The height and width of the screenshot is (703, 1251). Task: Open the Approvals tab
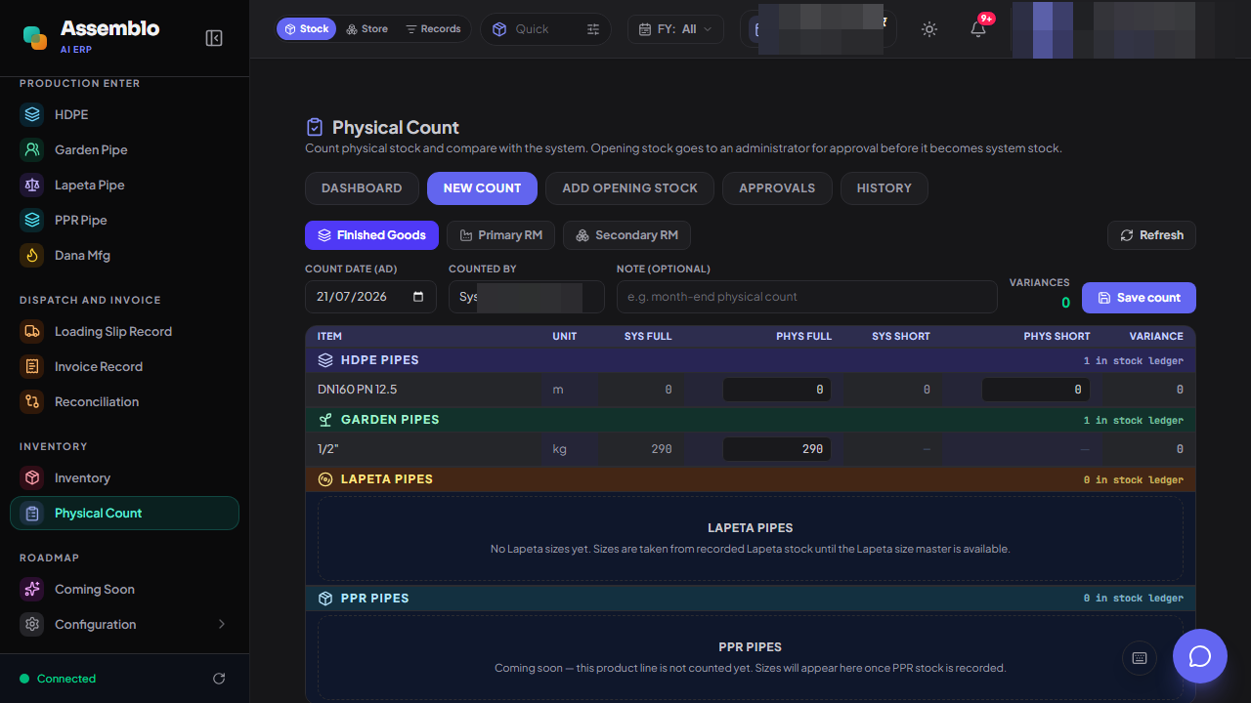777,188
